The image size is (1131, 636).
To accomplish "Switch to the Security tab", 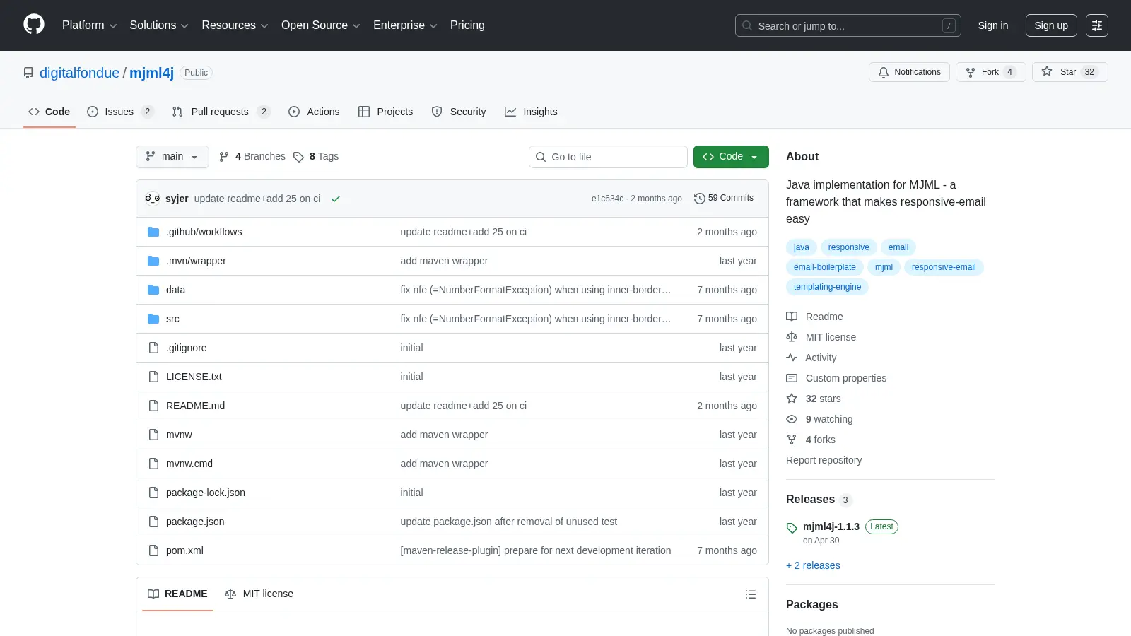I will (x=458, y=112).
